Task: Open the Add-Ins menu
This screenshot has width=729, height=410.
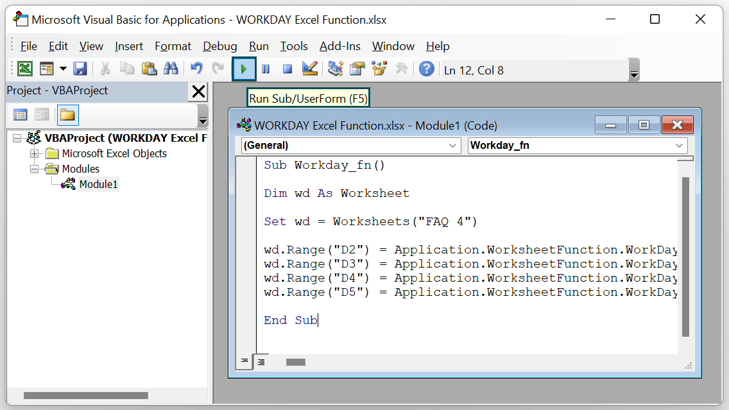Action: click(x=339, y=46)
